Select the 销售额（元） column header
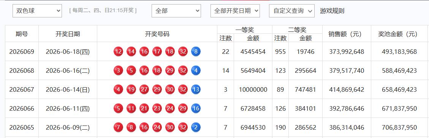Image resolution: width=429 pixels, height=138 pixels. 347,34
